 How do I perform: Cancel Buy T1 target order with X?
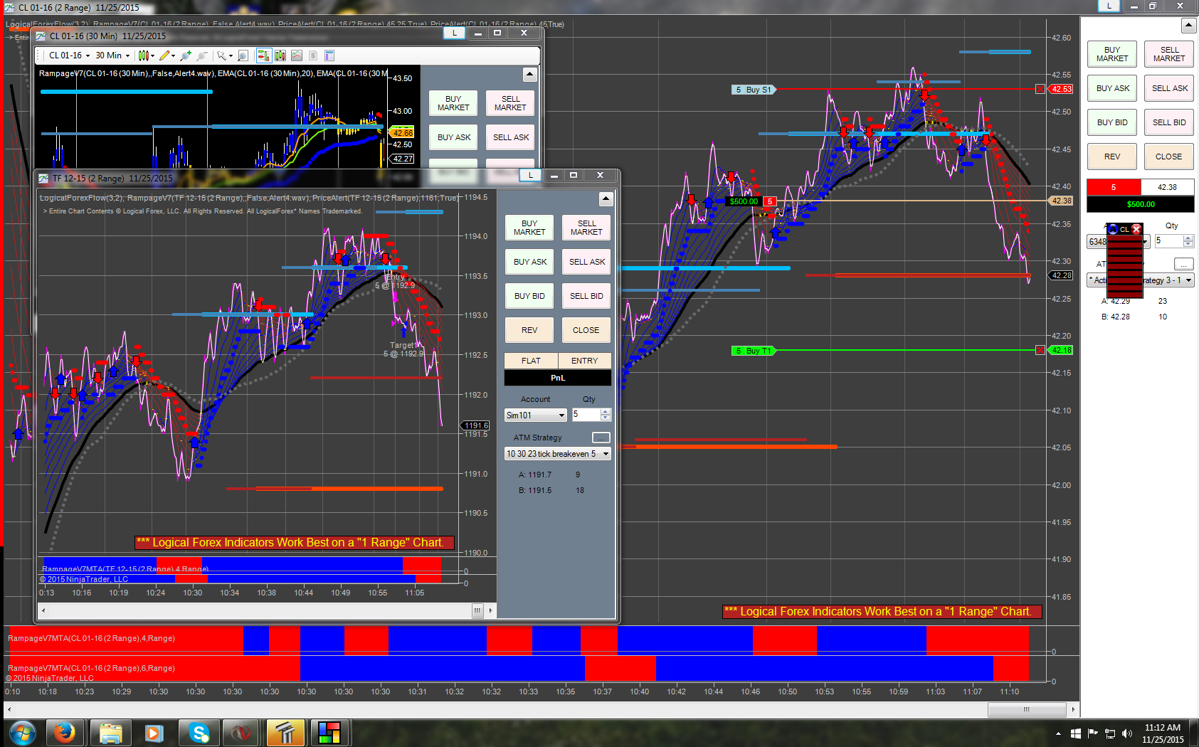1040,350
